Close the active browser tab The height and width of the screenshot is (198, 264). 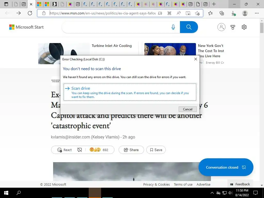pyautogui.click(x=31, y=4)
